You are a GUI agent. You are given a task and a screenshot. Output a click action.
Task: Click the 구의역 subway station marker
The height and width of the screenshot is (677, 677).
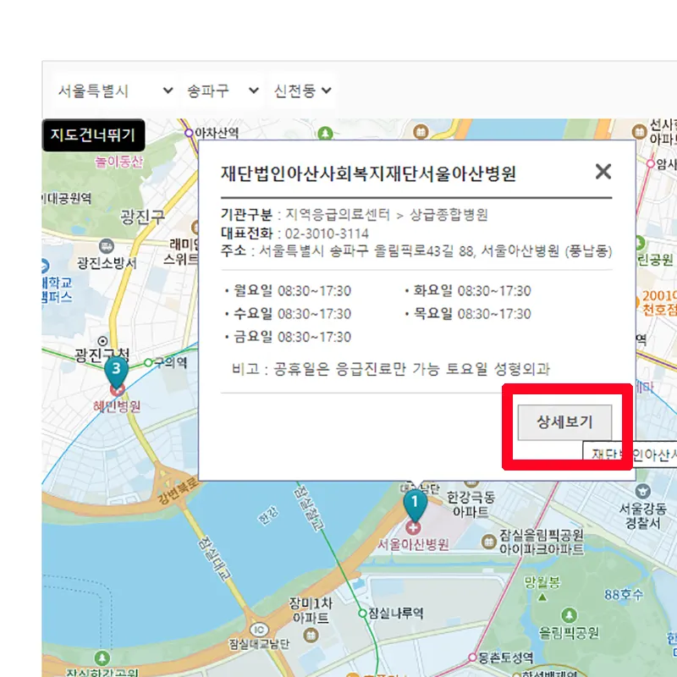(x=148, y=362)
